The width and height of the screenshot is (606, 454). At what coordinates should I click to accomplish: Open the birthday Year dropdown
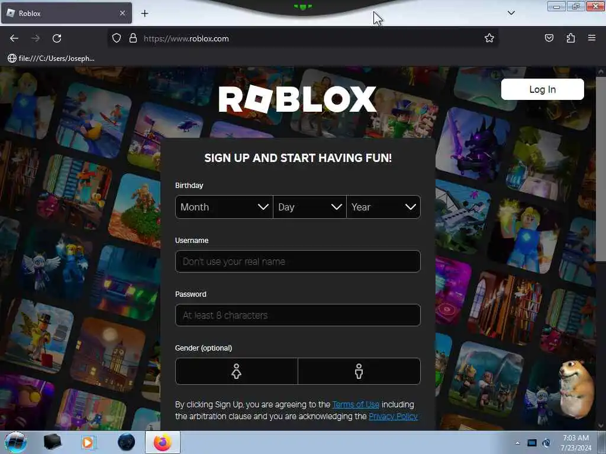click(x=383, y=207)
